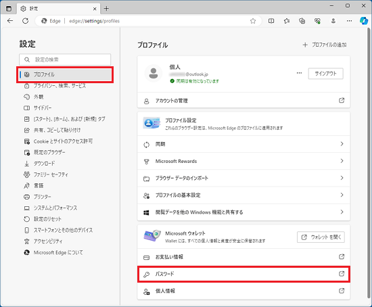Reload the page with the refresh icon
372x307 pixels.
[x=26, y=21]
